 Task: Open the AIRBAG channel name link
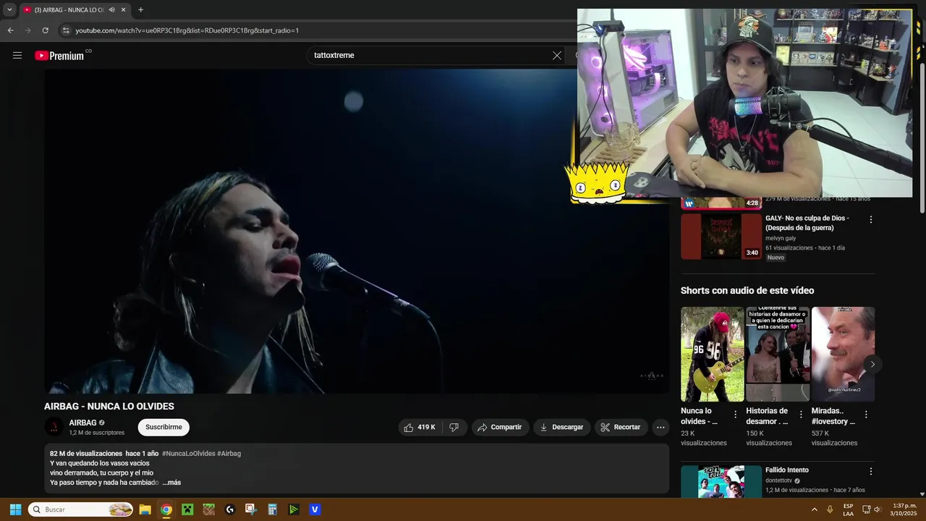[82, 423]
